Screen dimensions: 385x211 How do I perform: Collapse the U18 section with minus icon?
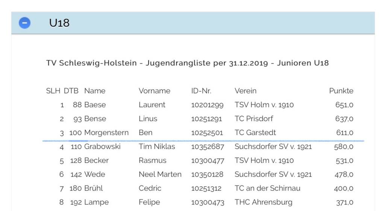[x=24, y=23]
